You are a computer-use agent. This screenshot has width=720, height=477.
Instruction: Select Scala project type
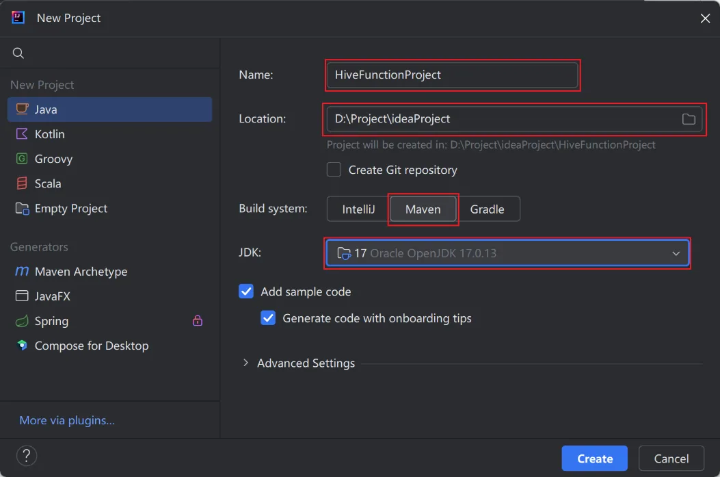click(x=110, y=184)
